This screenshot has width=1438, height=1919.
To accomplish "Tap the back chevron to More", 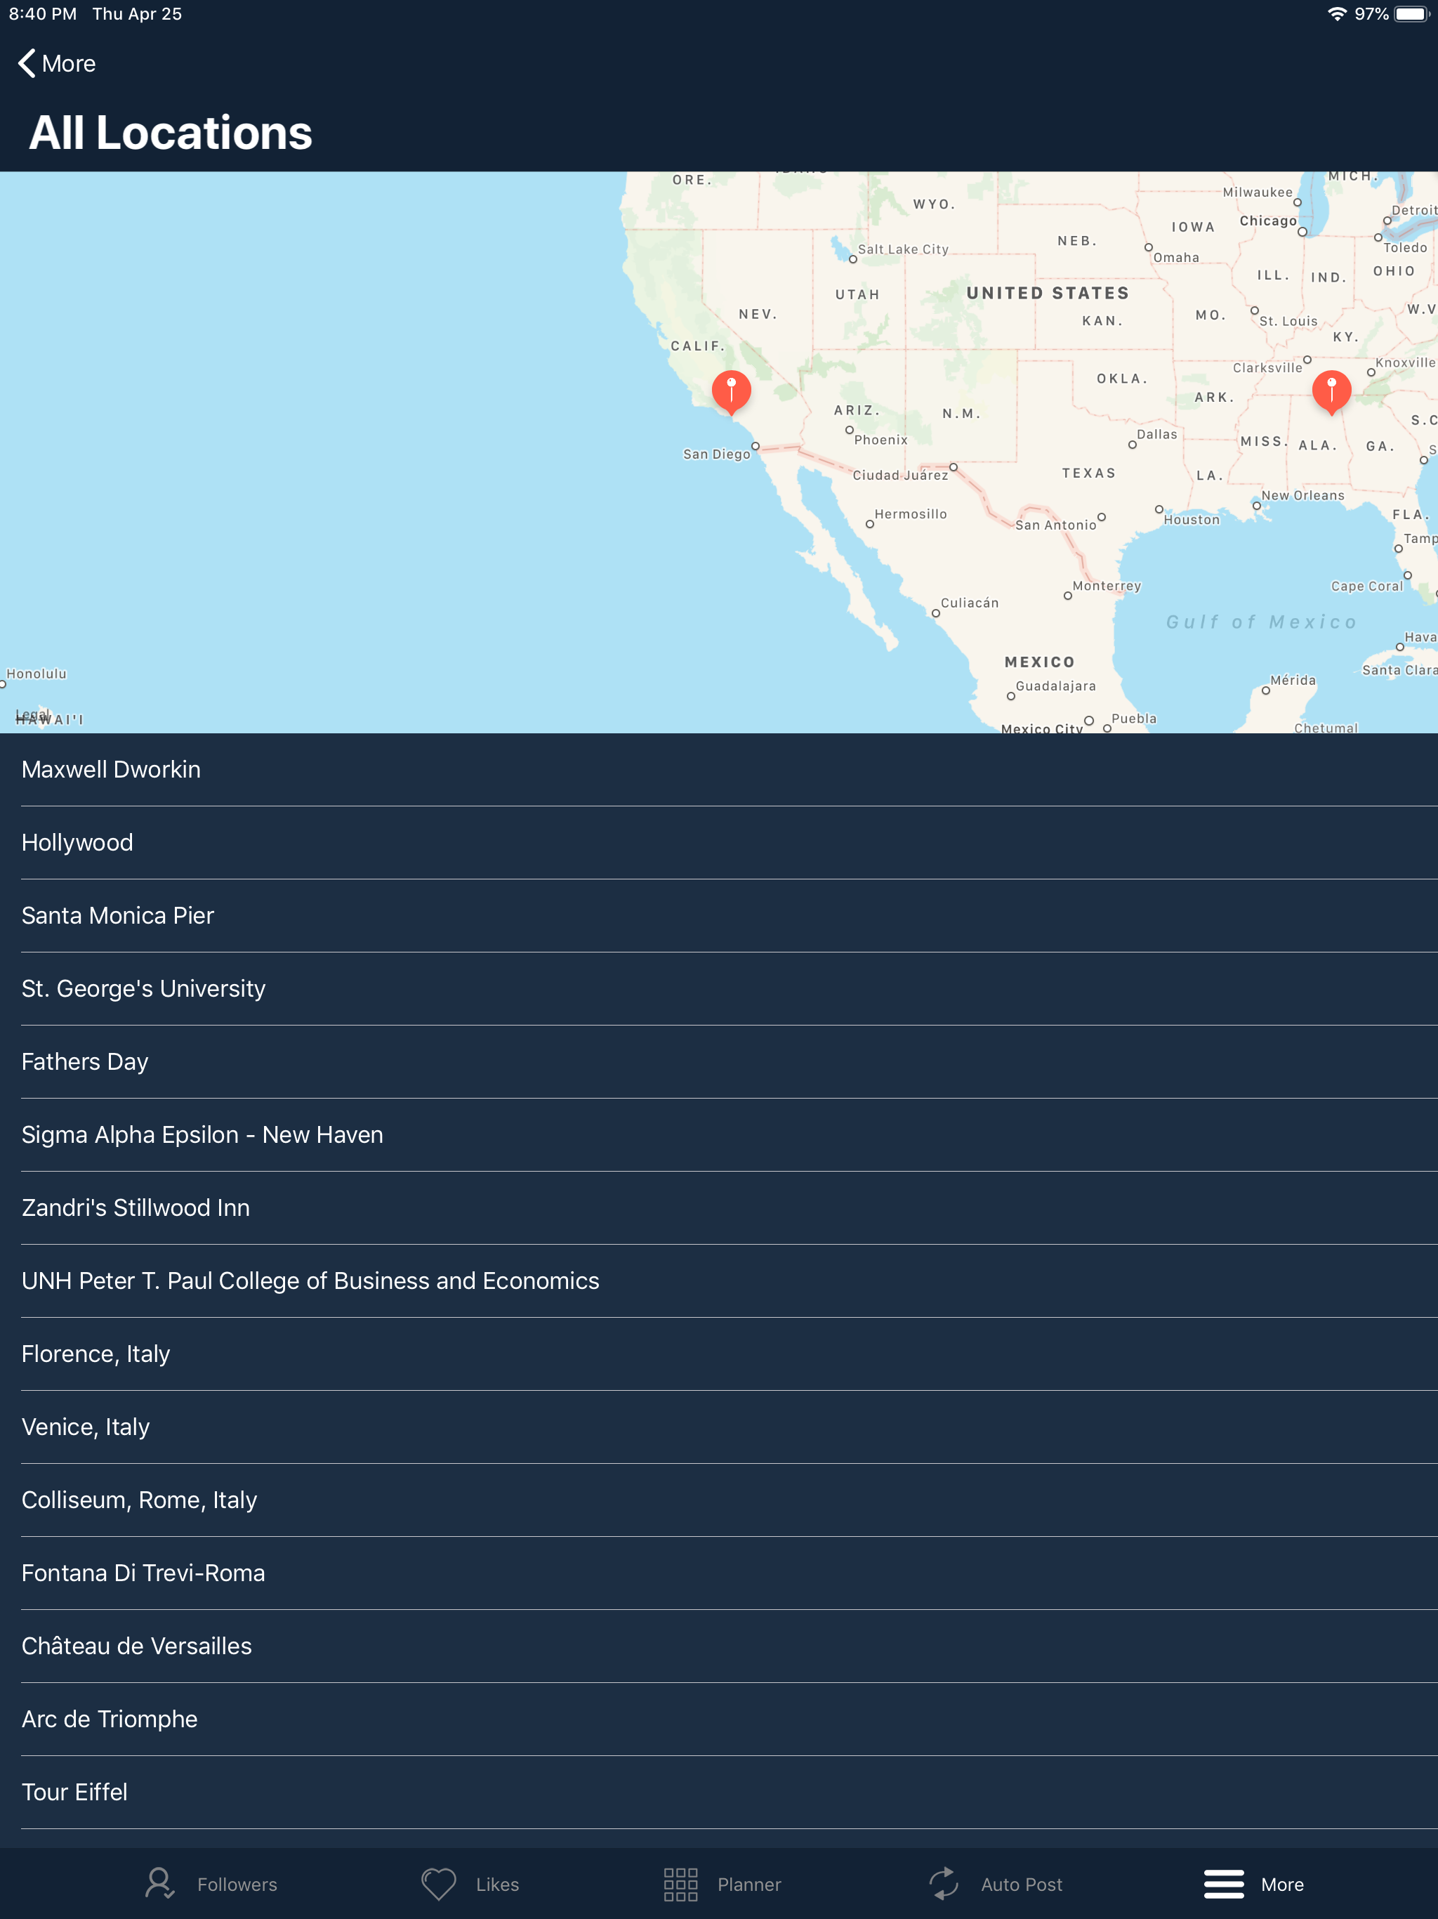I will pos(28,63).
